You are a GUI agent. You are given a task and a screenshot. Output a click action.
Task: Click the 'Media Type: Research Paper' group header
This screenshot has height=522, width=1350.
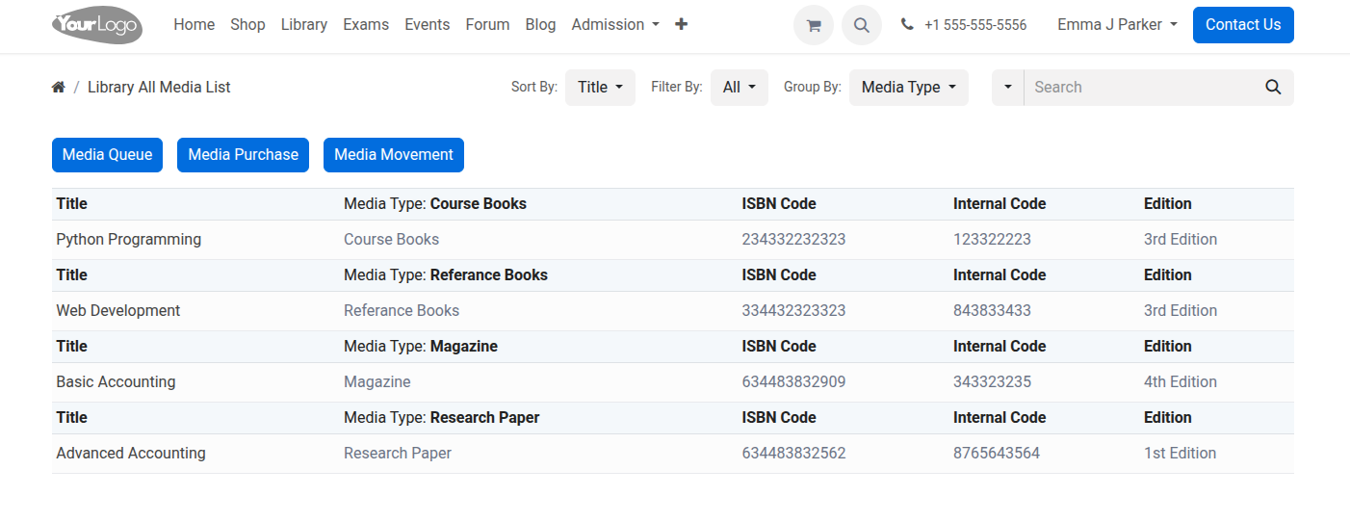point(442,418)
